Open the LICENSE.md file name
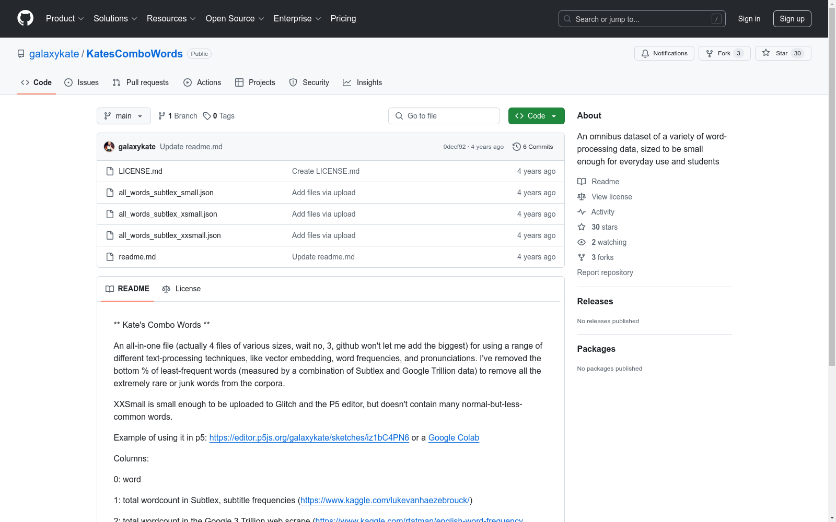The height and width of the screenshot is (522, 836). pos(141,171)
